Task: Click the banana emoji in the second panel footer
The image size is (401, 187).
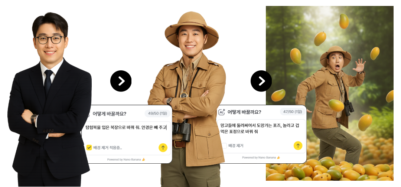Action: [x=278, y=158]
